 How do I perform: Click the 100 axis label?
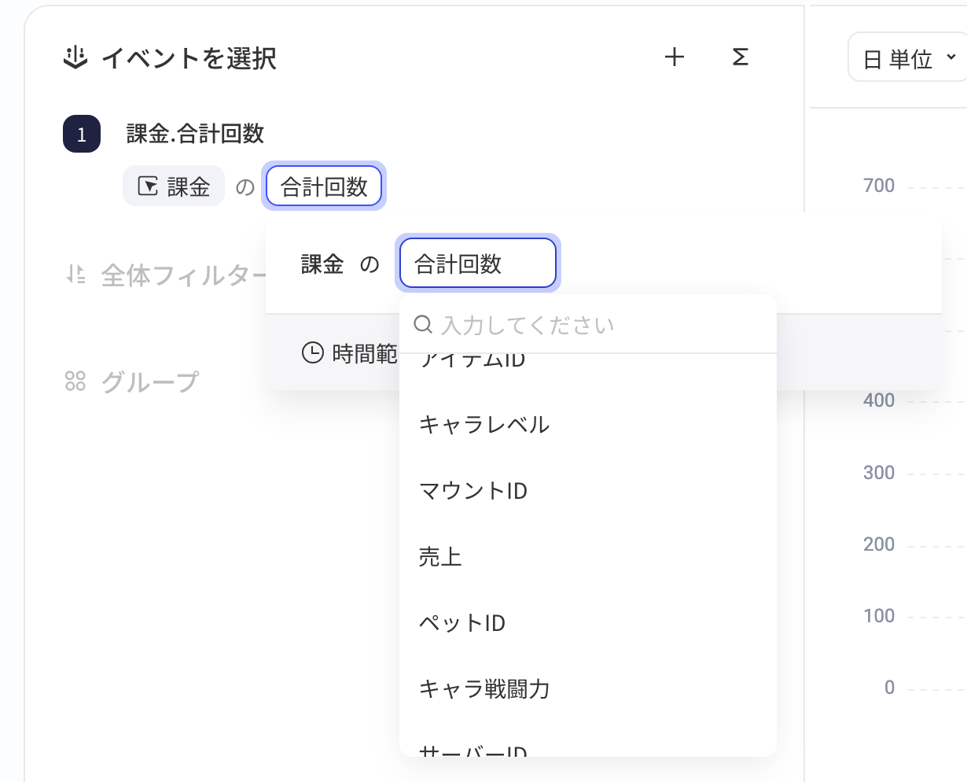pyautogui.click(x=879, y=616)
